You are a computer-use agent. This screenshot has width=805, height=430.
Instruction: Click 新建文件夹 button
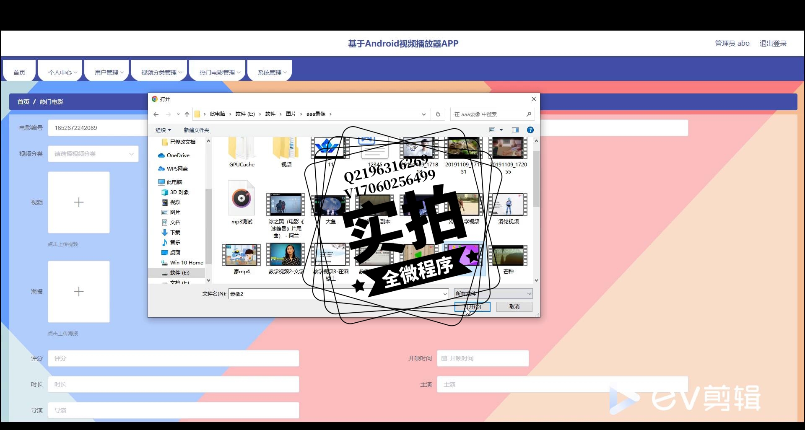(x=196, y=130)
